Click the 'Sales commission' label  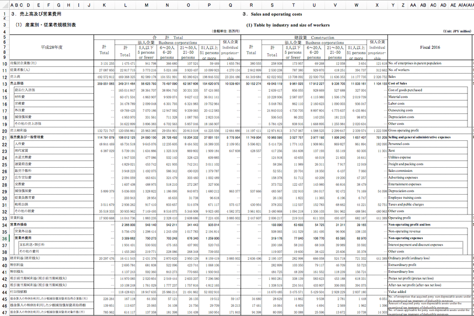tap(400, 171)
